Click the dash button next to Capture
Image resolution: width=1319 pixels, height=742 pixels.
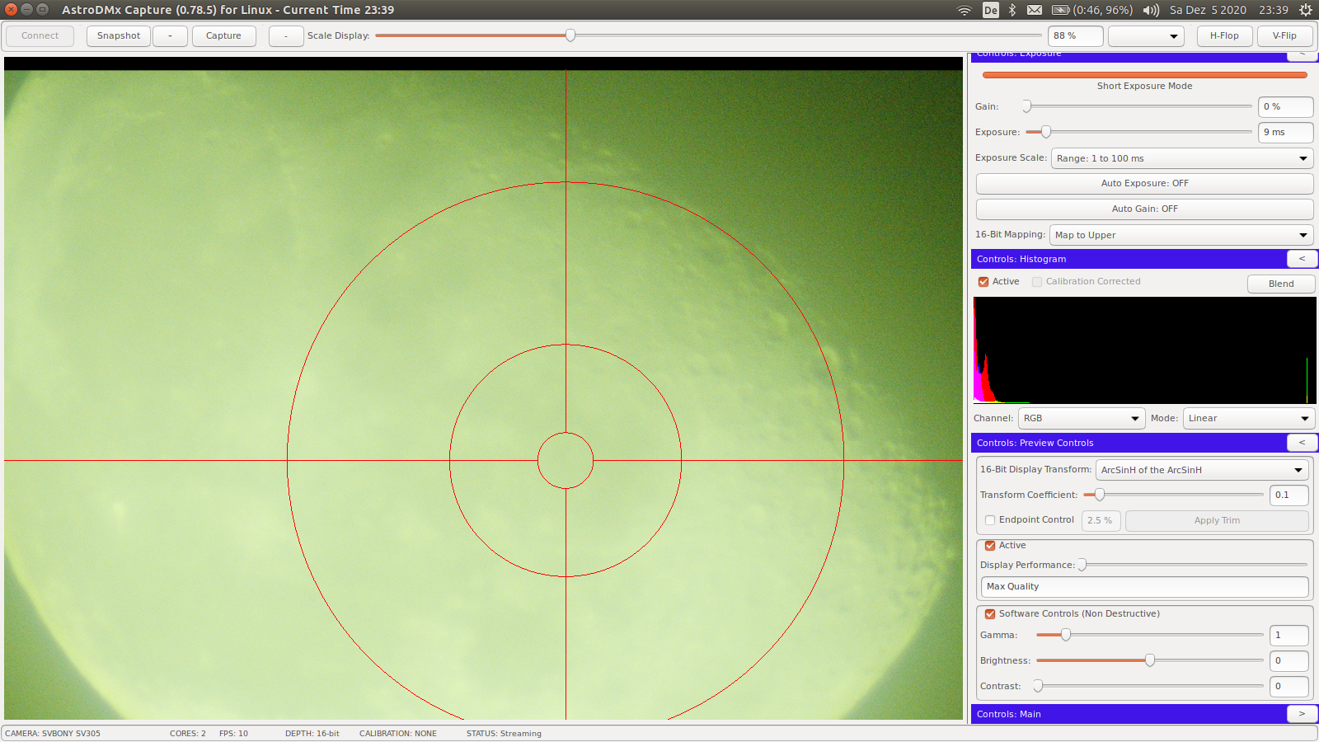[286, 36]
